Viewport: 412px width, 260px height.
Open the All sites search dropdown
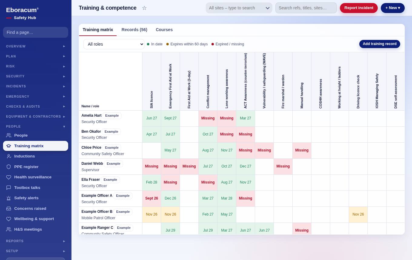(x=239, y=8)
